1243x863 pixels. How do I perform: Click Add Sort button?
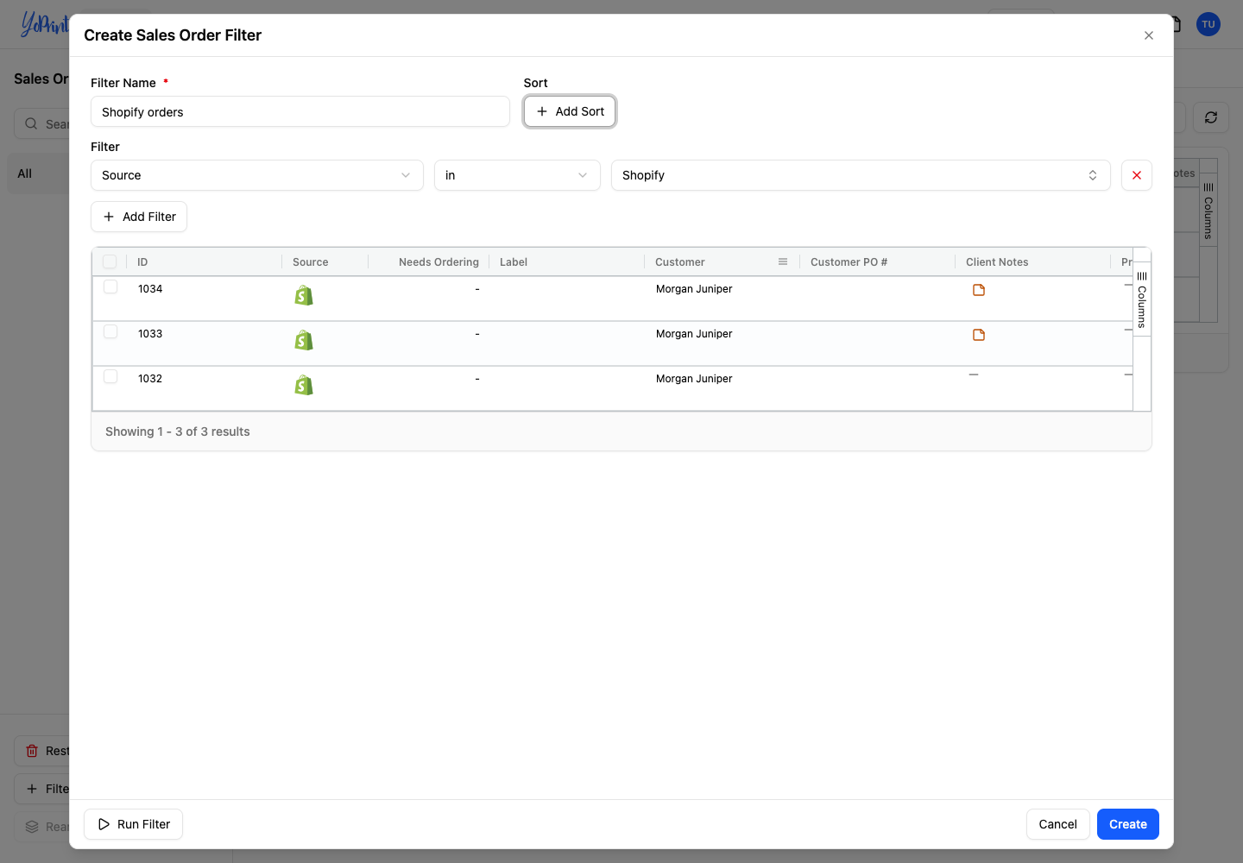point(570,111)
